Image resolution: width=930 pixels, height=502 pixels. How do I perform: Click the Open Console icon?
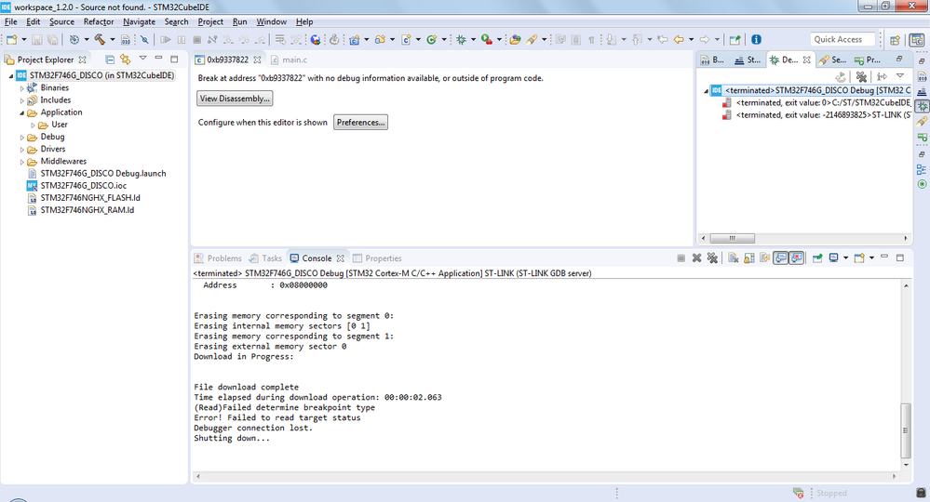pos(859,258)
